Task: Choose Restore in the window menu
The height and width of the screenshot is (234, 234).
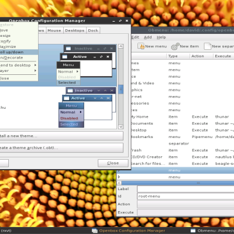Action: pos(19,25)
